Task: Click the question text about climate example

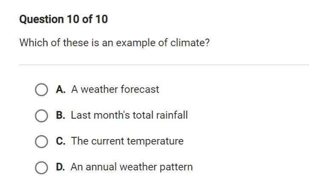Action: coord(114,43)
